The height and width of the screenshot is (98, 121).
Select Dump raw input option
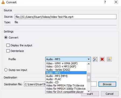6,70
